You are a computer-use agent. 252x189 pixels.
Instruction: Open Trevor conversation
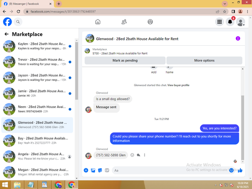point(37,62)
